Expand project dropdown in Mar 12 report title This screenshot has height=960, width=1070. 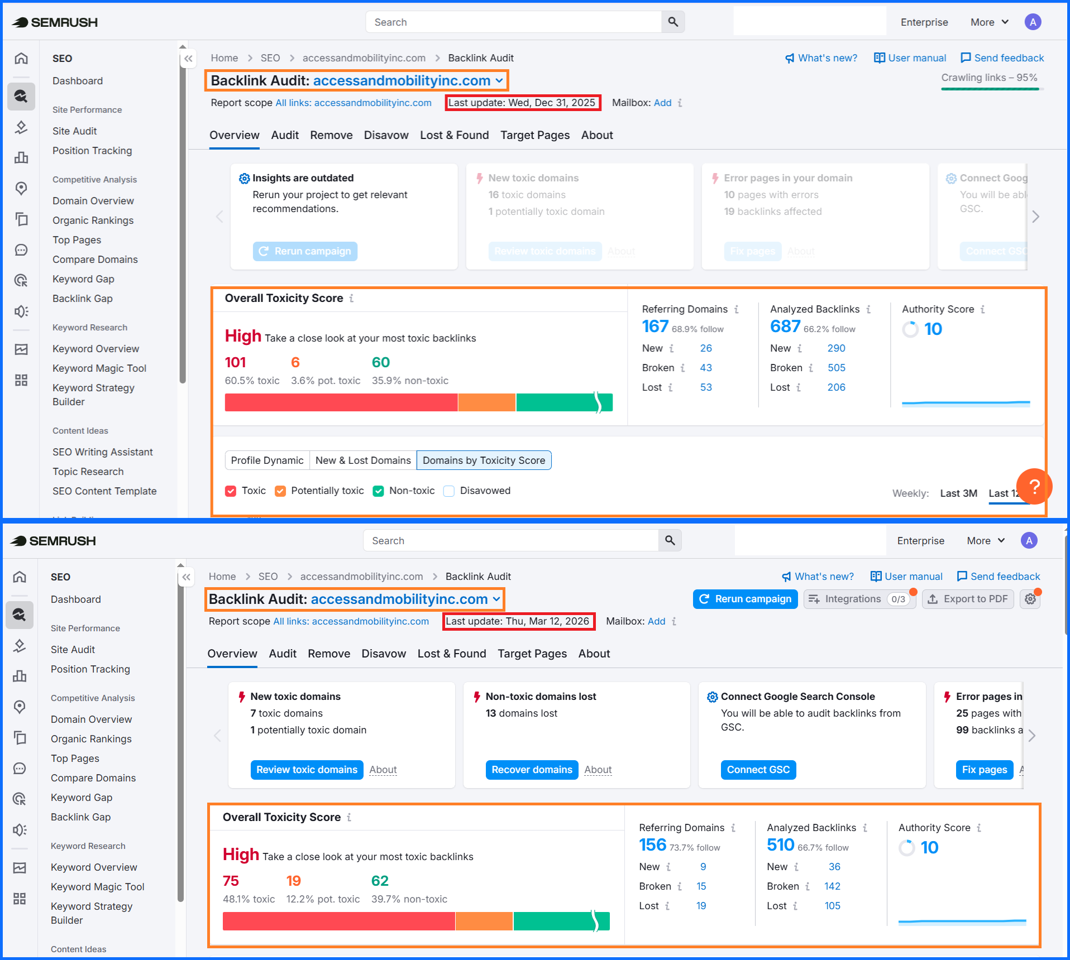496,599
